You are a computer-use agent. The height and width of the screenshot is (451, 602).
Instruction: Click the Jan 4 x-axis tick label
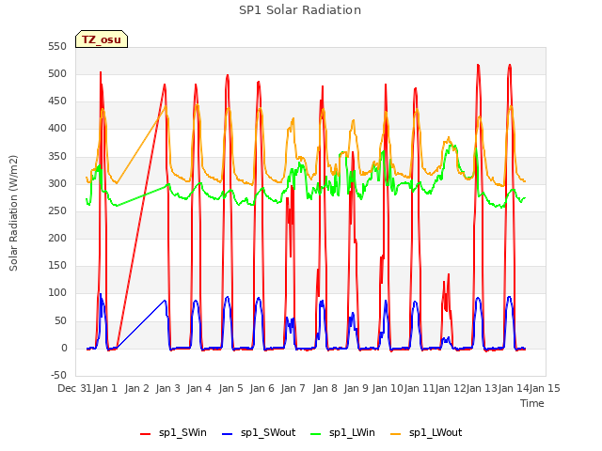pos(199,388)
